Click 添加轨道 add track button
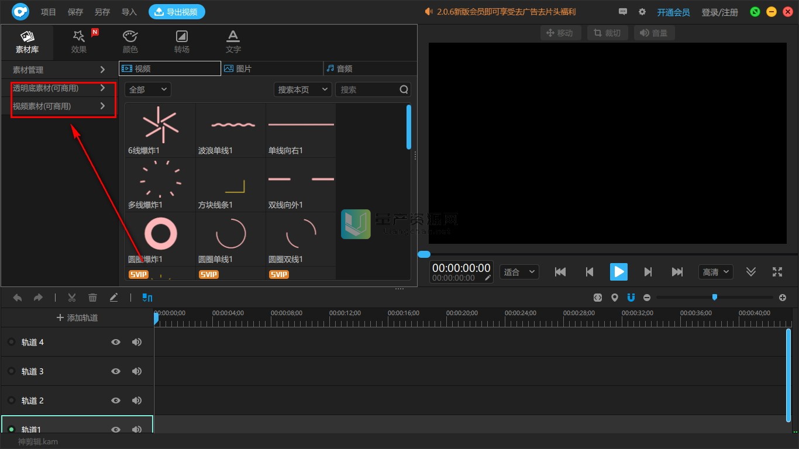 coord(77,317)
